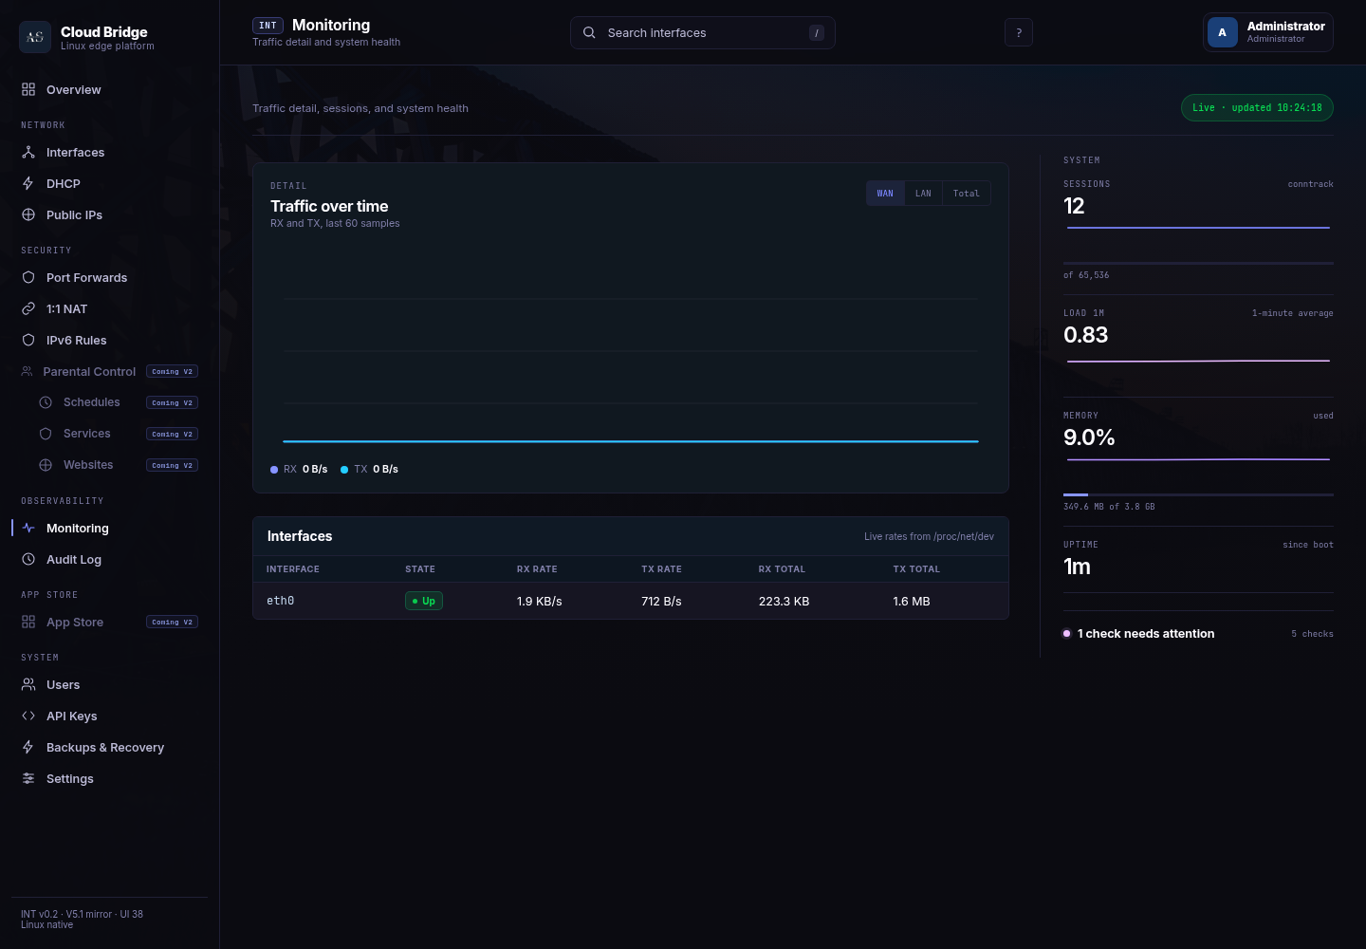This screenshot has height=949, width=1366.
Task: Switch traffic chart to WAN
Action: click(885, 194)
